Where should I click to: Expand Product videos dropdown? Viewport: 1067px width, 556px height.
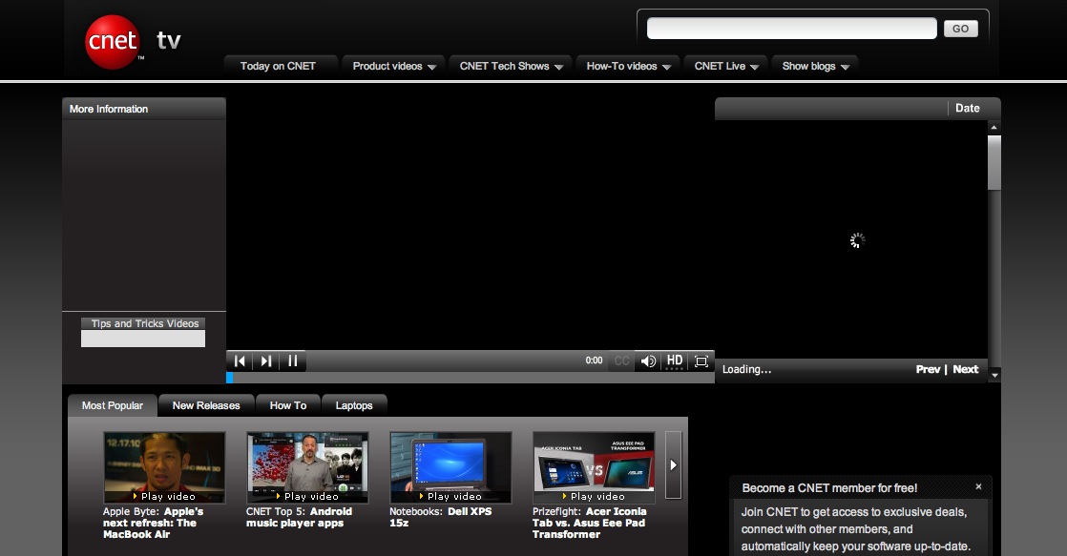[x=394, y=66]
